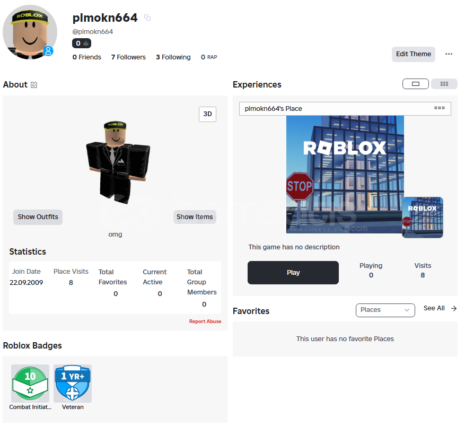Switch Experiences to grid view
Screen dimensions: 465x426
coord(444,84)
